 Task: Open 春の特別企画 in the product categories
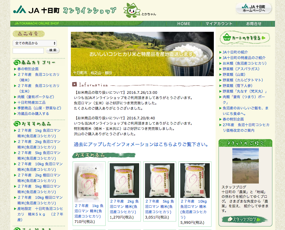pyautogui.click(x=28, y=69)
